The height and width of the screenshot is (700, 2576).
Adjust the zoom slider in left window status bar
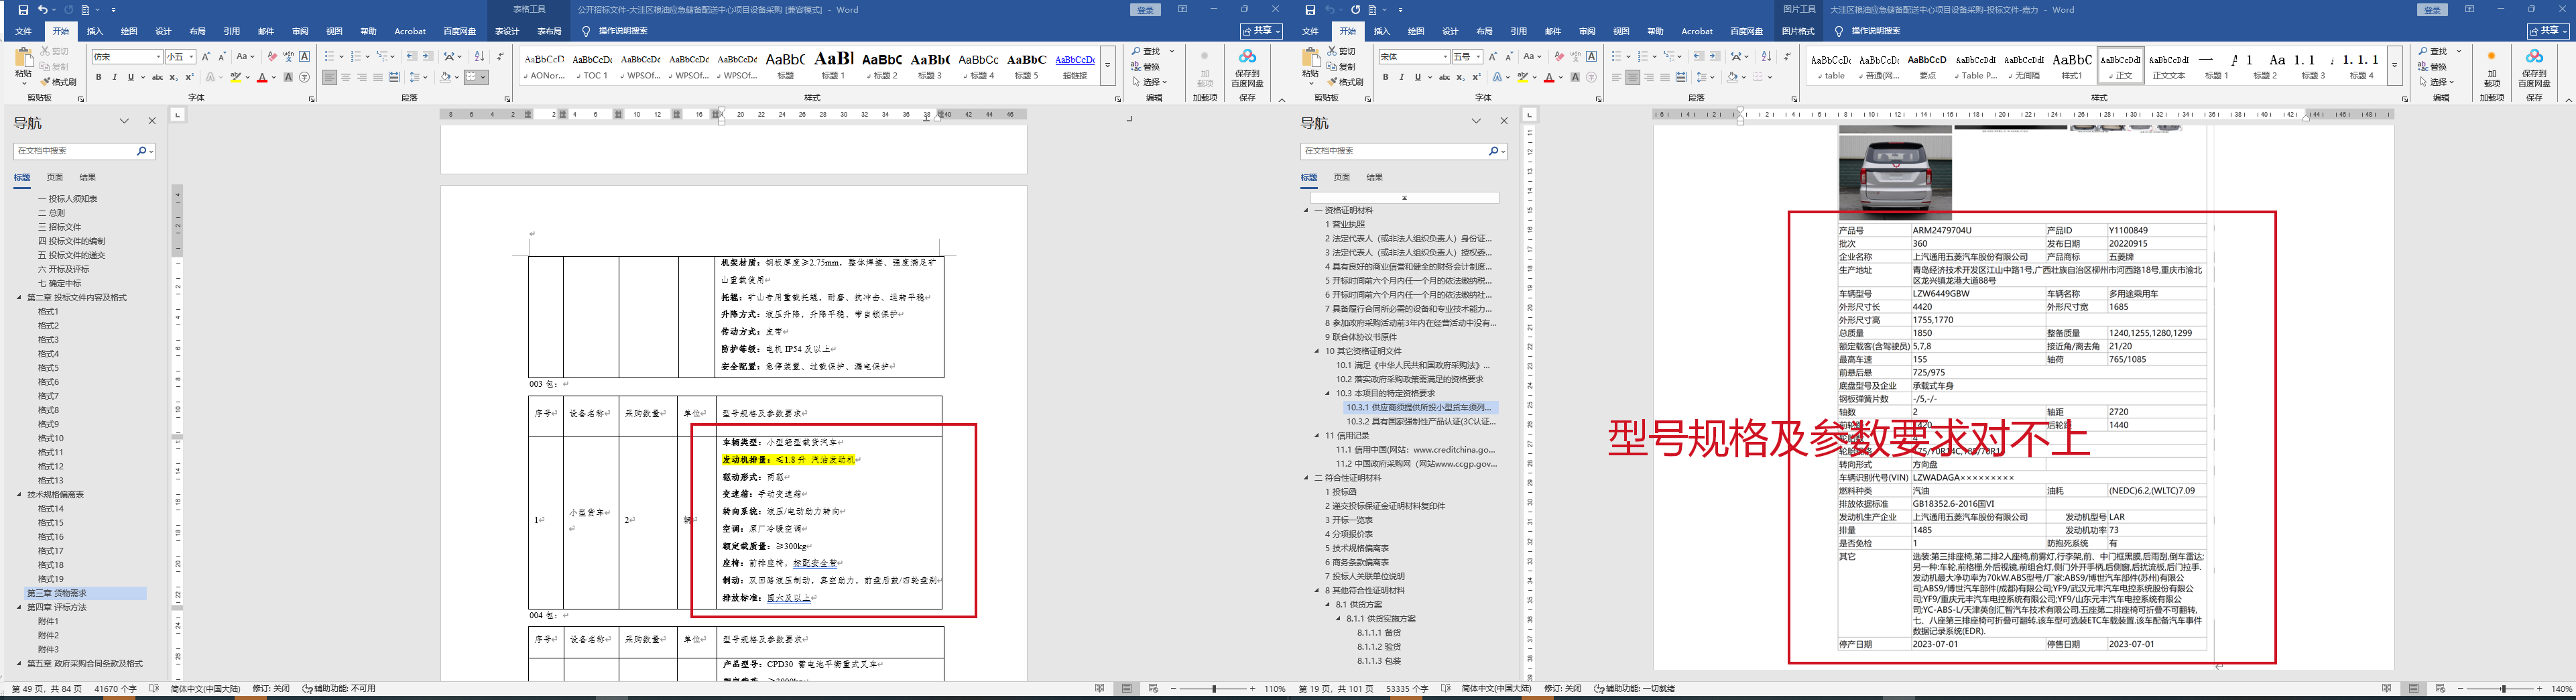[1214, 689]
